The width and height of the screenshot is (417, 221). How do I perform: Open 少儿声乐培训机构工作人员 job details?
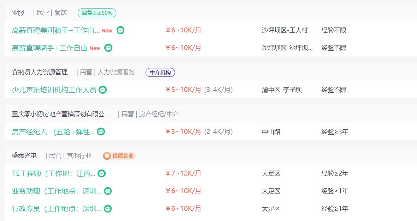[x=54, y=90]
